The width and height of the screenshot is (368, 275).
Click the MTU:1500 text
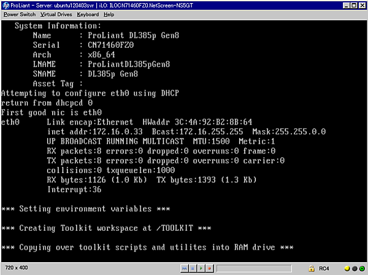[211, 141]
